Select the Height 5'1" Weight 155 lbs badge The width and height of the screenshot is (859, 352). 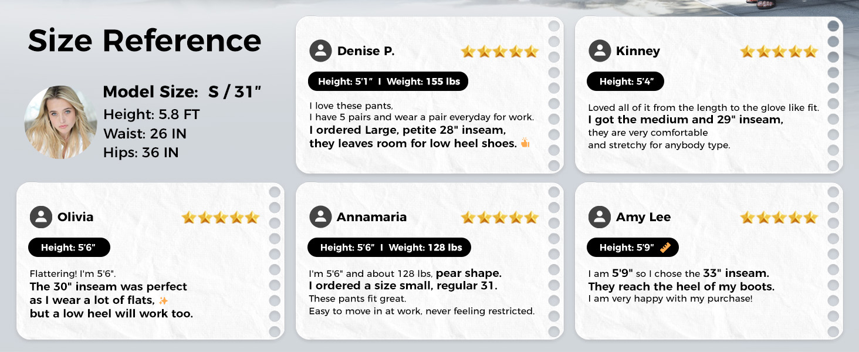pos(388,82)
